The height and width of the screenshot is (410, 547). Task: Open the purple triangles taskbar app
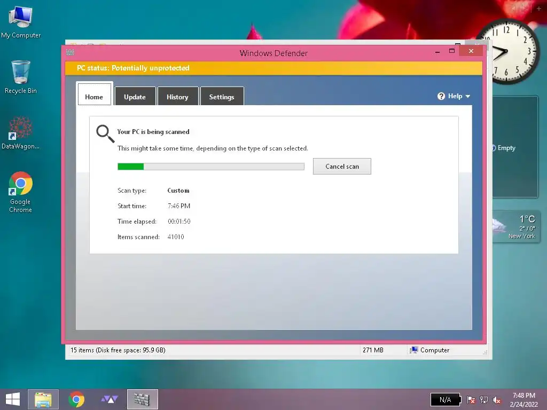[109, 399]
